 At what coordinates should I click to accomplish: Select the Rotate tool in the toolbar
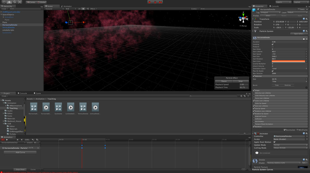tap(14, 2)
